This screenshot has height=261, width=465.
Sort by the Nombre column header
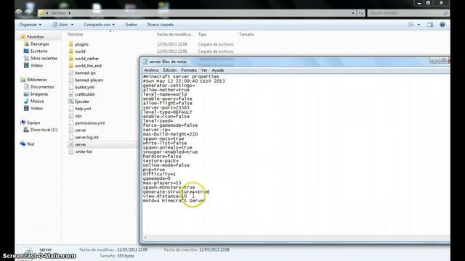[76, 34]
